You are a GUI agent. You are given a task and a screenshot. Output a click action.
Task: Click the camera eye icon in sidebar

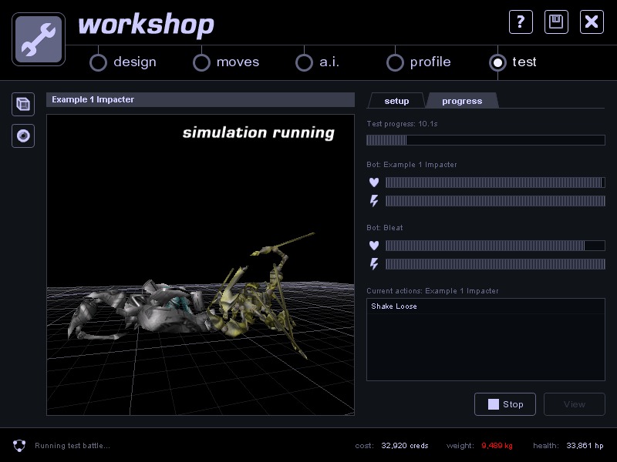(23, 136)
